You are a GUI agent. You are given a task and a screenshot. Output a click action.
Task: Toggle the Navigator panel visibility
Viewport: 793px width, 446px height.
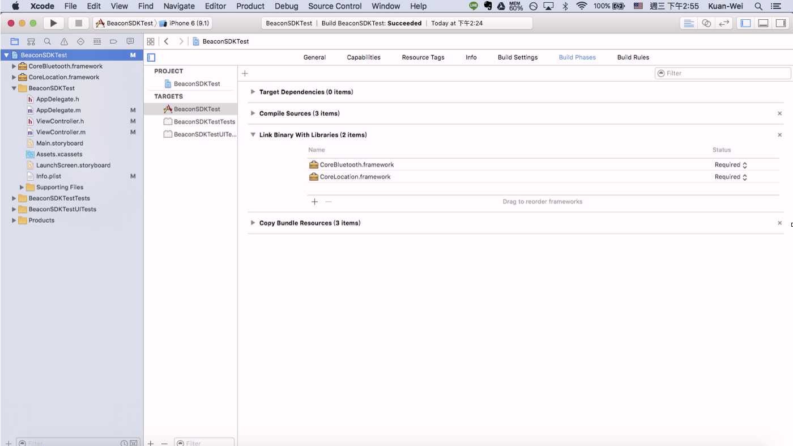coord(746,23)
